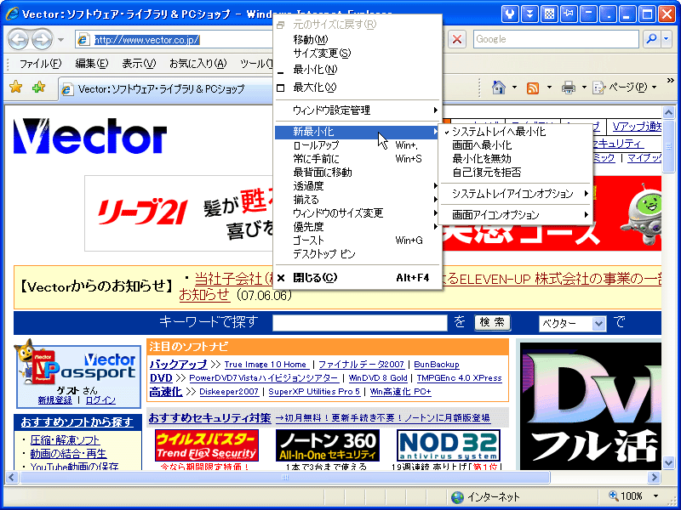This screenshot has width=681, height=510.
Task: Follow the ログイン link
Action: click(100, 400)
